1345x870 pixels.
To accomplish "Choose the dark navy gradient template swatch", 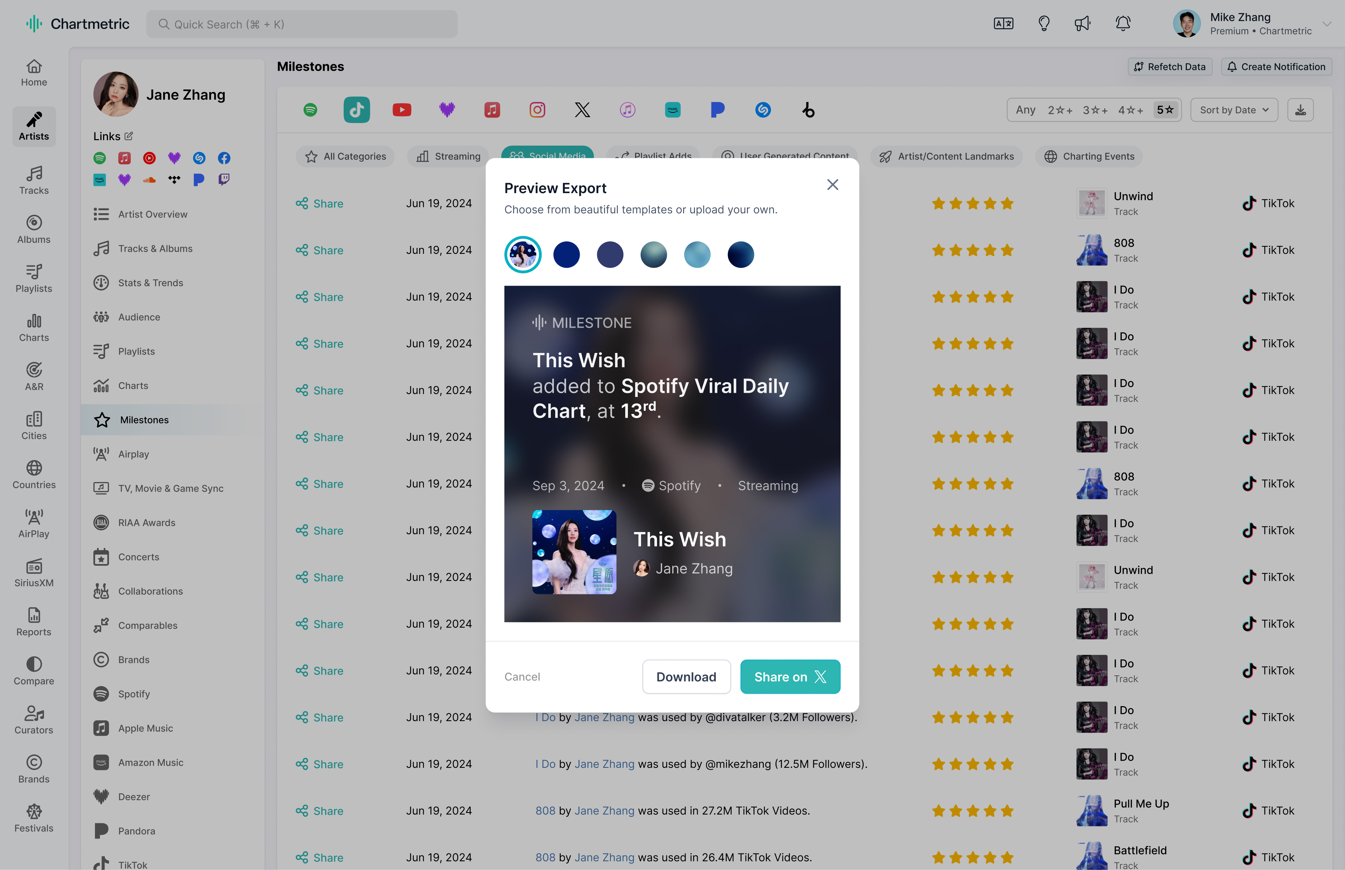I will tap(740, 254).
